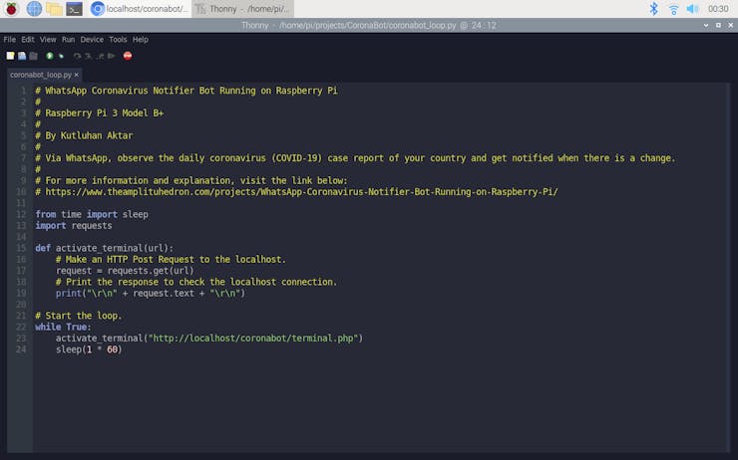Open the Terminal from the taskbar
Screen dimensions: 738x460
pos(74,8)
